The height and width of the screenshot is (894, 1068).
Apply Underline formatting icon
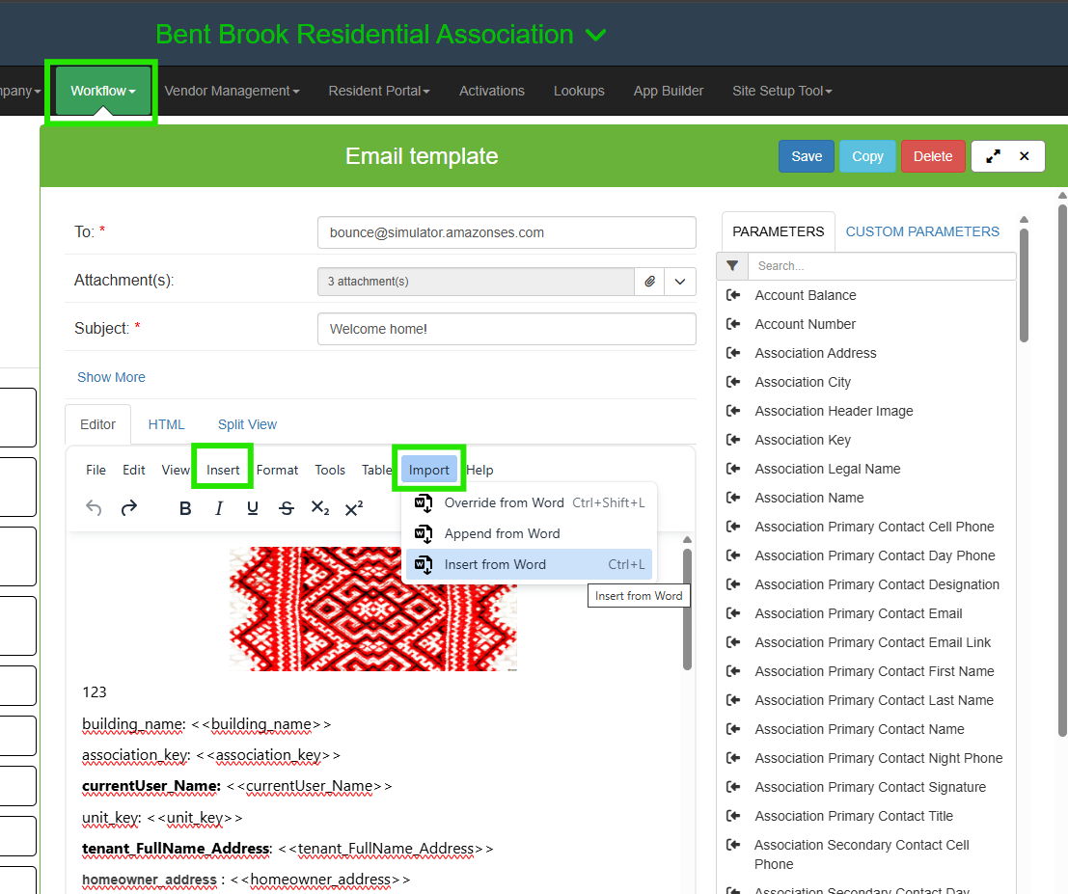pos(253,508)
